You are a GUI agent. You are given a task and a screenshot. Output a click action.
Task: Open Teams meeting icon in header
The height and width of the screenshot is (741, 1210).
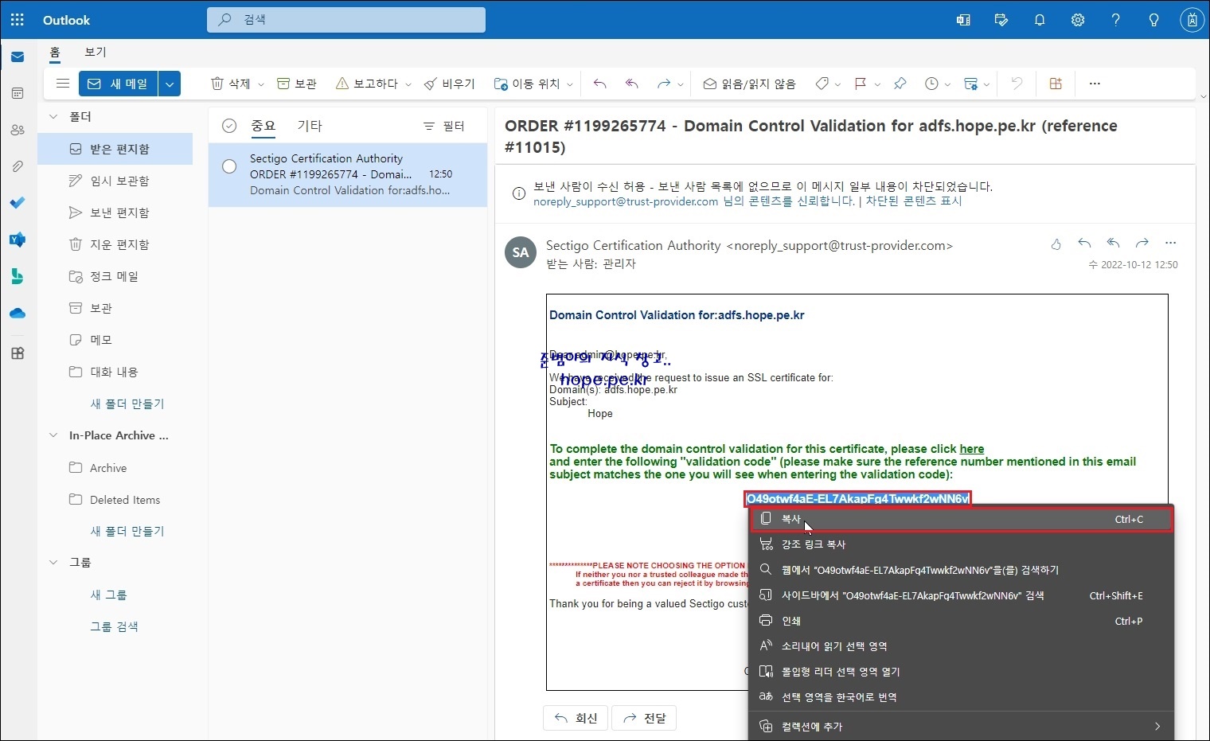(963, 20)
